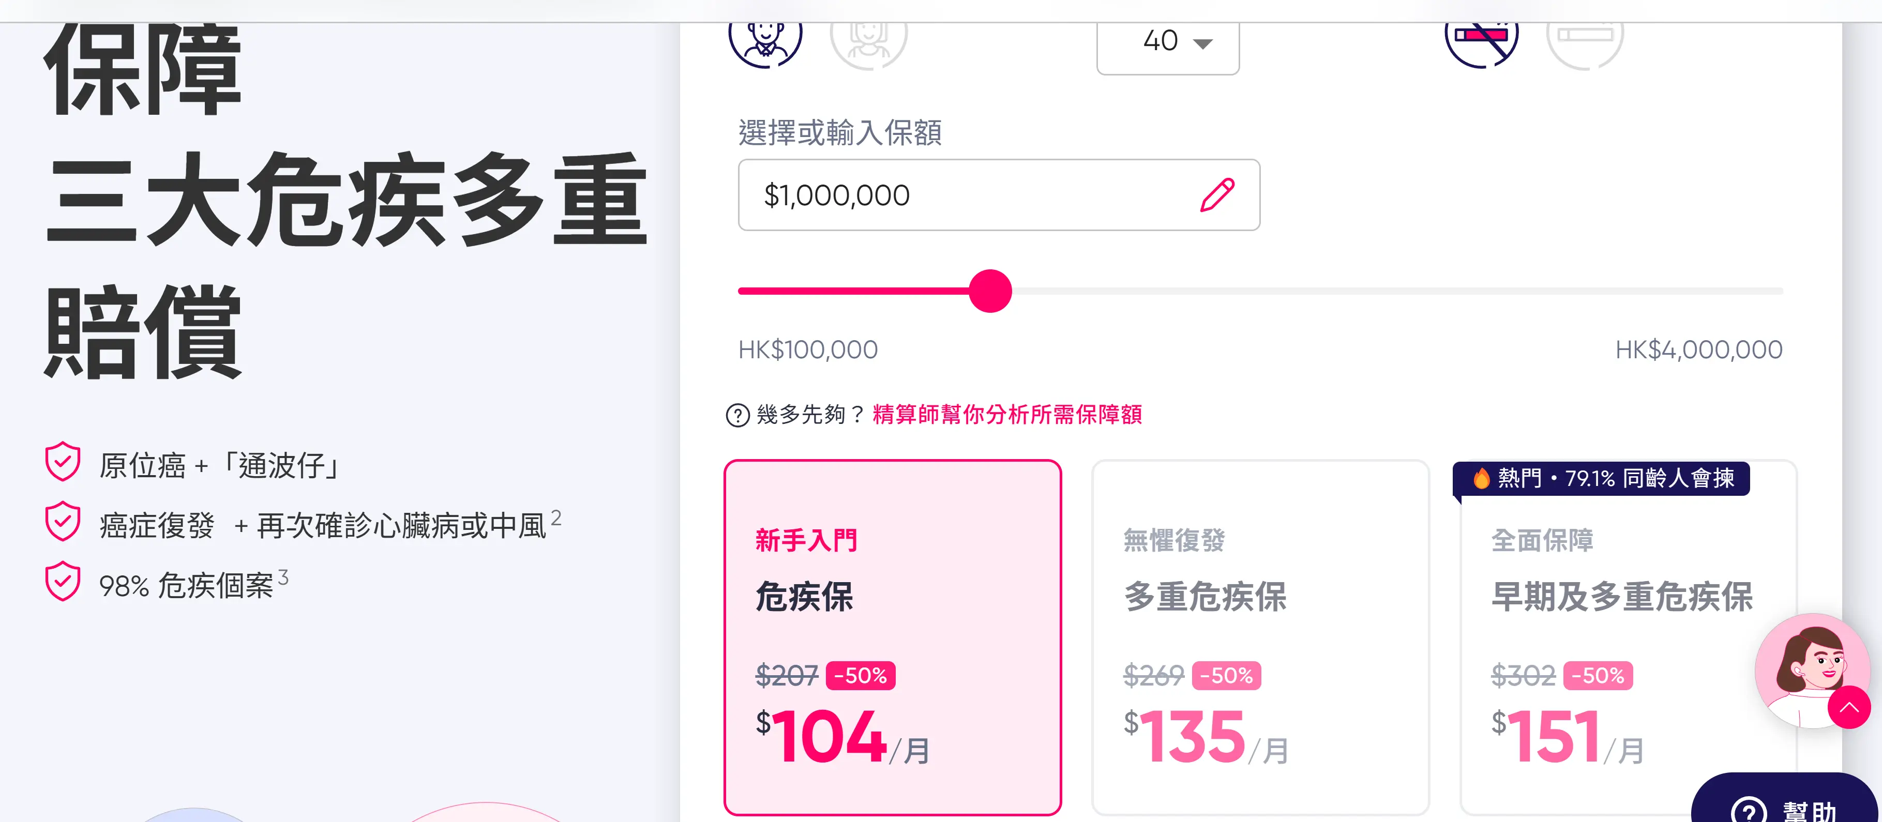The width and height of the screenshot is (1882, 822).
Task: Select the male gender icon
Action: coord(765,38)
